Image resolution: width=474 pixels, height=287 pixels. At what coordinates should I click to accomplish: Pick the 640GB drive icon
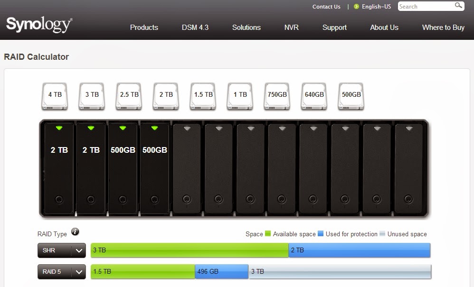pos(313,95)
